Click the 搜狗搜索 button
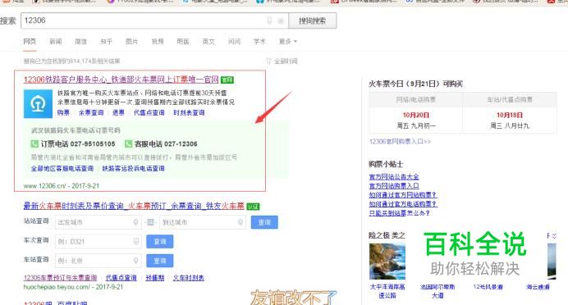The height and width of the screenshot is (305, 568). pos(312,20)
